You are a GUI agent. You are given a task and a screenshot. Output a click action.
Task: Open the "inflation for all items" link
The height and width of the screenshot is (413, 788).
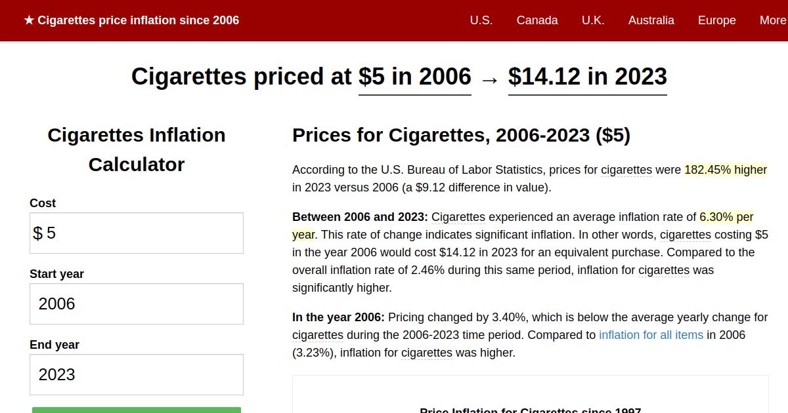[651, 335]
